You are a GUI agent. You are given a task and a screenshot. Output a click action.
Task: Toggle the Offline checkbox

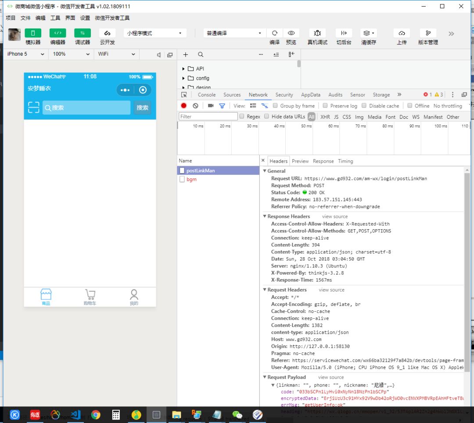tap(409, 105)
